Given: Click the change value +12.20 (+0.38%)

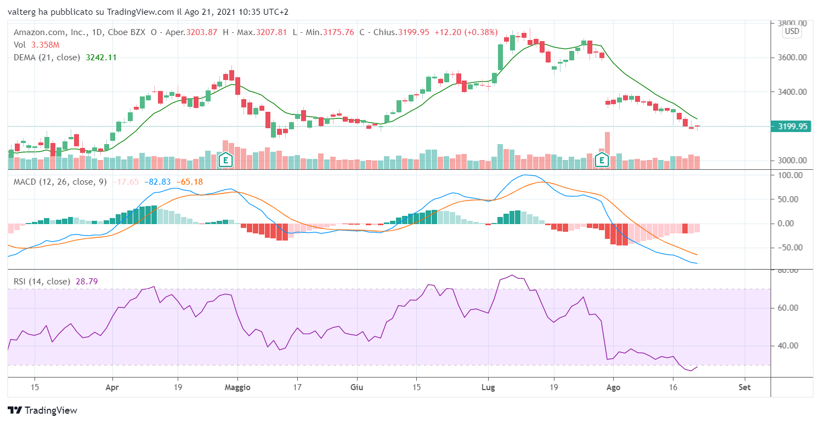Looking at the screenshot, I should click(466, 32).
